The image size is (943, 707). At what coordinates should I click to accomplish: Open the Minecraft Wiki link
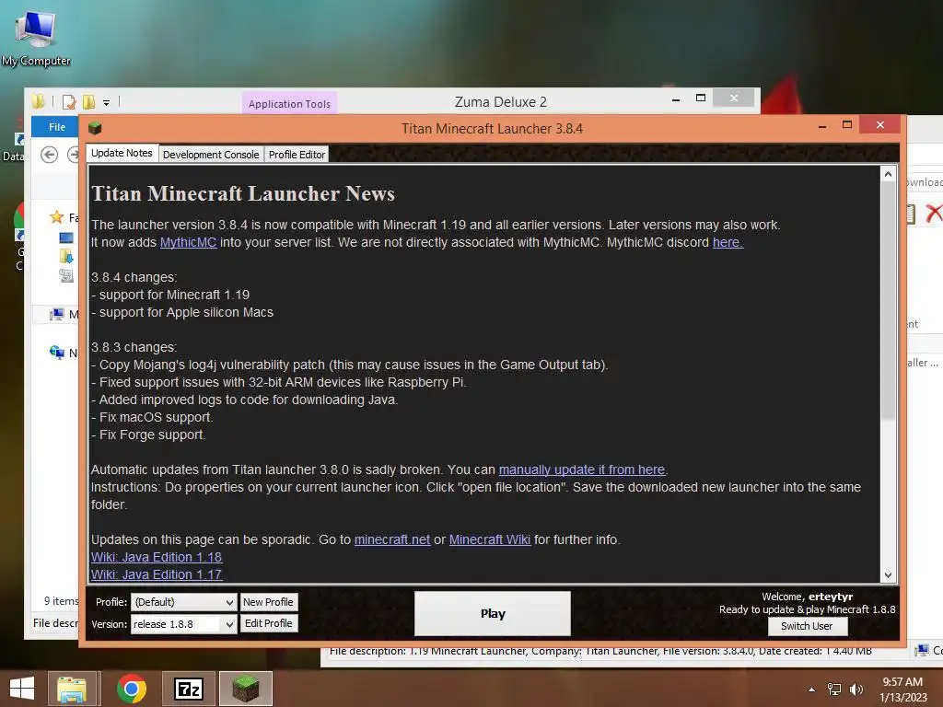[x=490, y=539]
